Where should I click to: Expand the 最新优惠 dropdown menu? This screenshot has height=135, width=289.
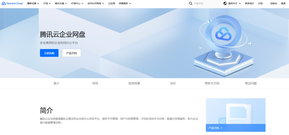[33, 3]
